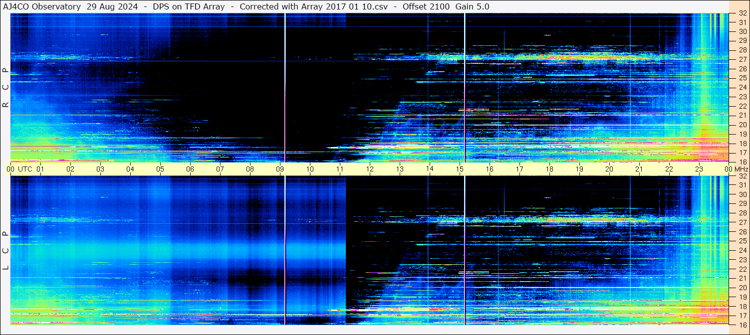Click the 05 hour label on UTC axis
The width and height of the screenshot is (750, 335).
coord(160,169)
